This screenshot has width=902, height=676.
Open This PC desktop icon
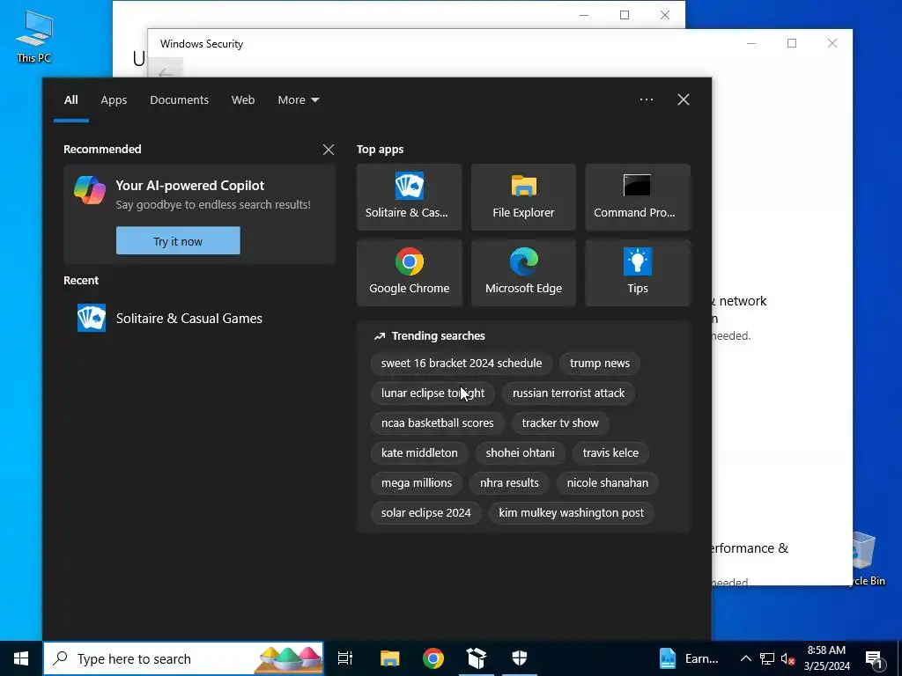(x=34, y=36)
